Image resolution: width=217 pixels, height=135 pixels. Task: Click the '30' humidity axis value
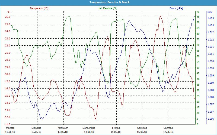[198, 90]
